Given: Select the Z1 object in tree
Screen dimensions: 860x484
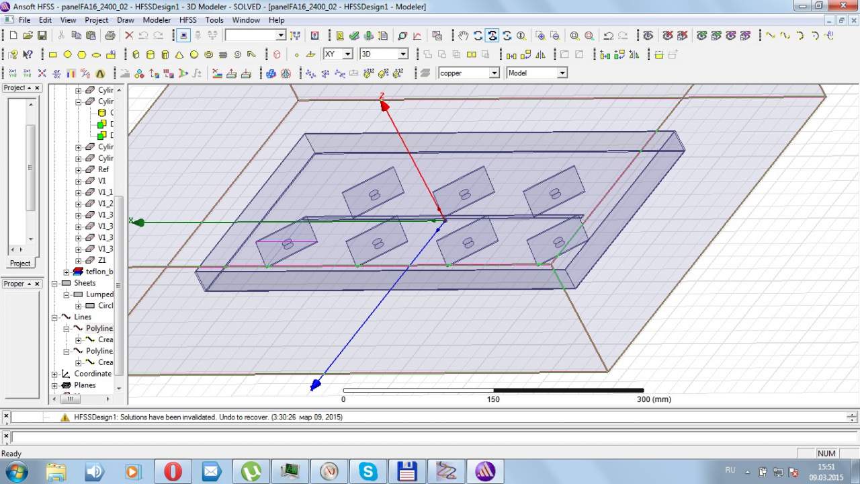Looking at the screenshot, I should [x=102, y=260].
